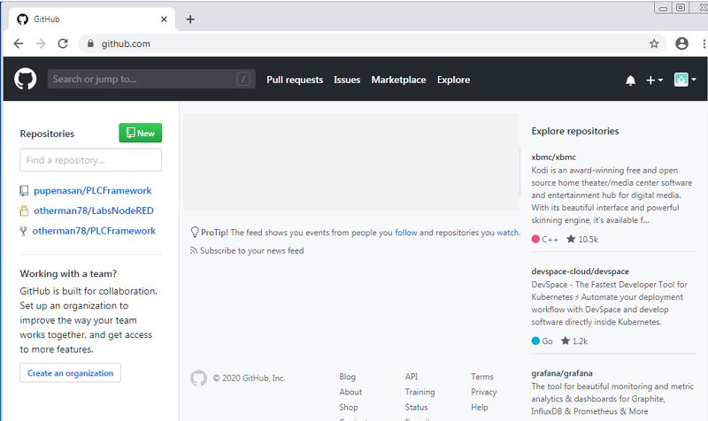
Task: Open the Help footer link
Action: click(x=480, y=408)
